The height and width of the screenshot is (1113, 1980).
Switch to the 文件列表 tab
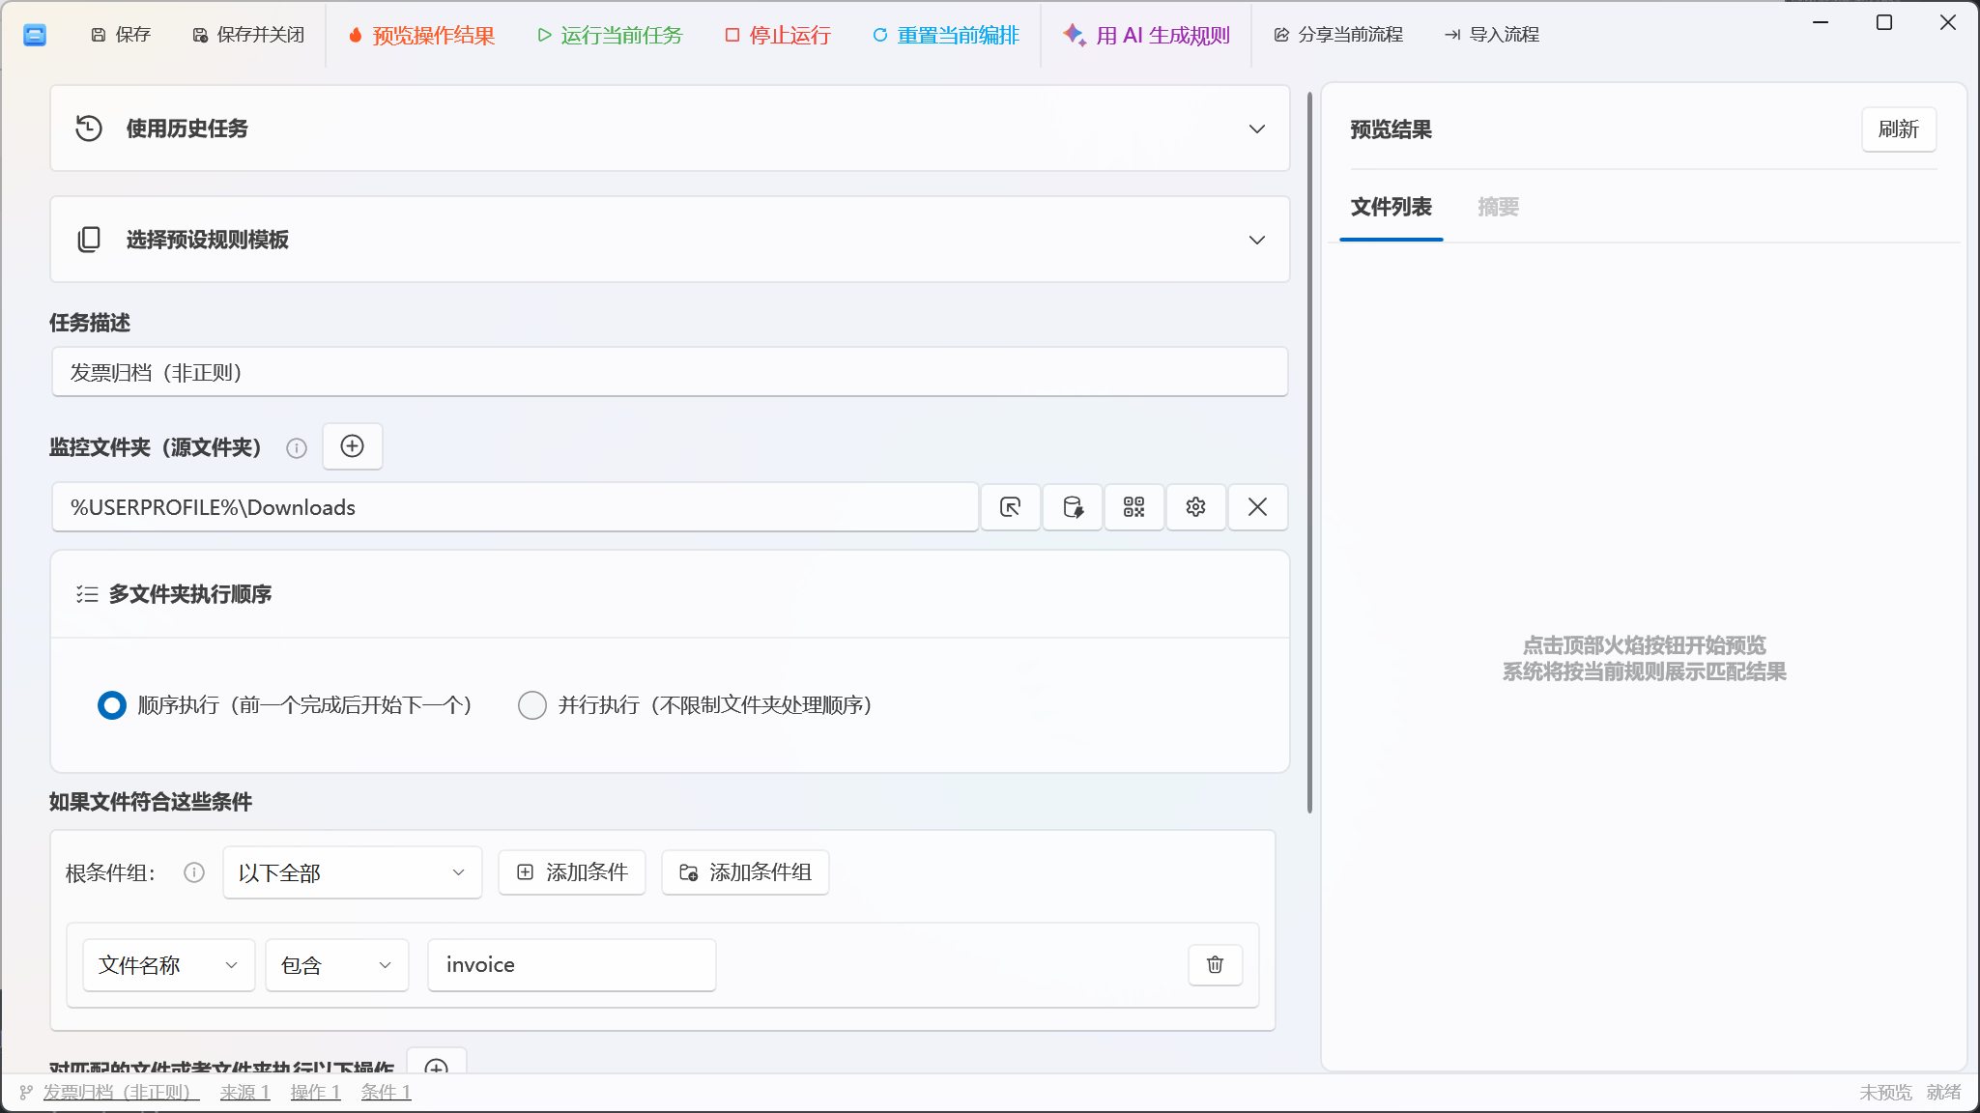coord(1392,207)
